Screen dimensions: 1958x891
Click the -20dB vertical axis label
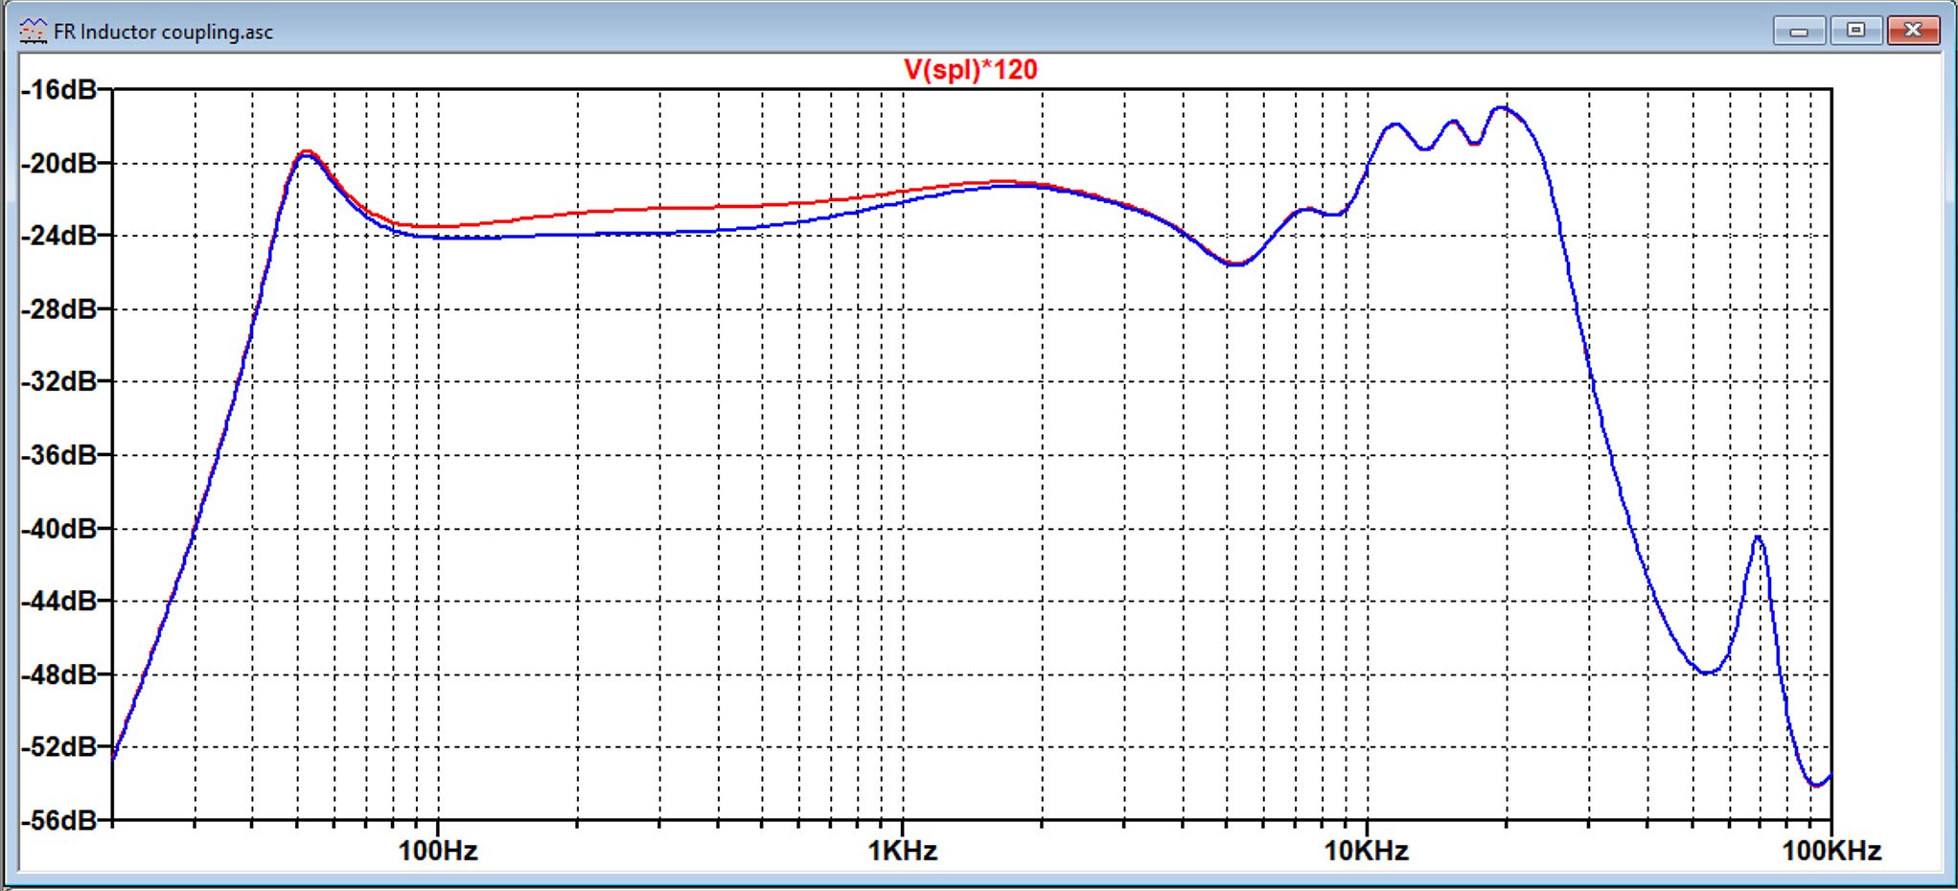coord(59,163)
